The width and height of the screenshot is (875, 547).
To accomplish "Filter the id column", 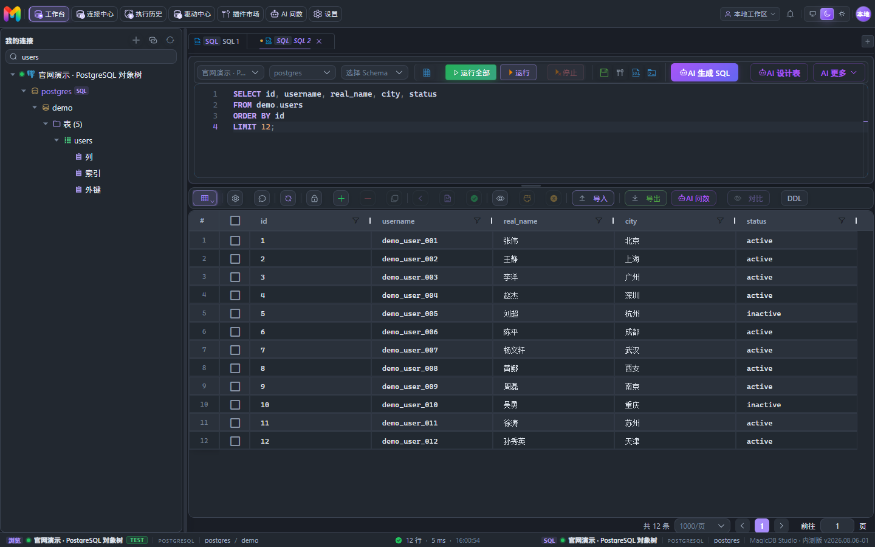I will [x=355, y=221].
